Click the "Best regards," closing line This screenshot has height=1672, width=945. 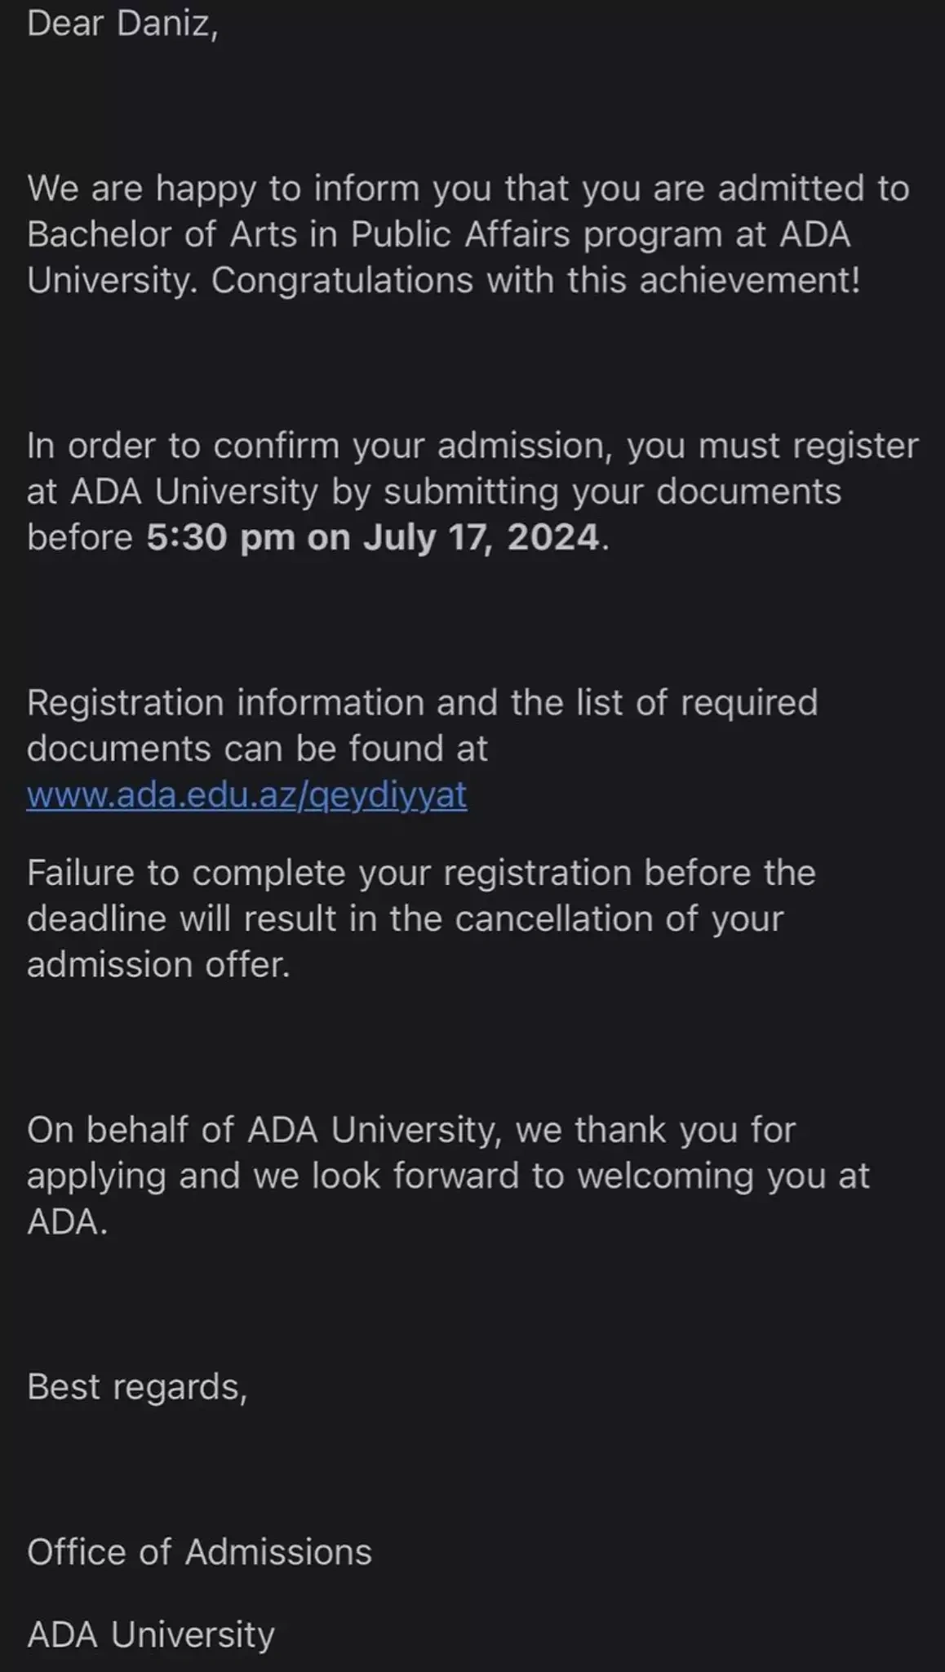coord(137,1386)
